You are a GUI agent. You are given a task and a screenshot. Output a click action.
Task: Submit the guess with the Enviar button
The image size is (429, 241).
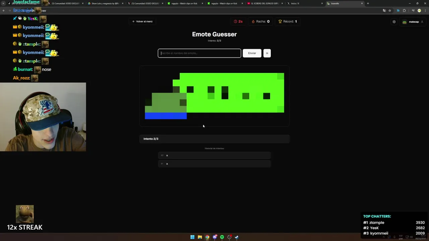(x=252, y=53)
